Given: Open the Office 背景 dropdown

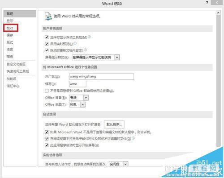Looking at the screenshot, I should (79, 98).
